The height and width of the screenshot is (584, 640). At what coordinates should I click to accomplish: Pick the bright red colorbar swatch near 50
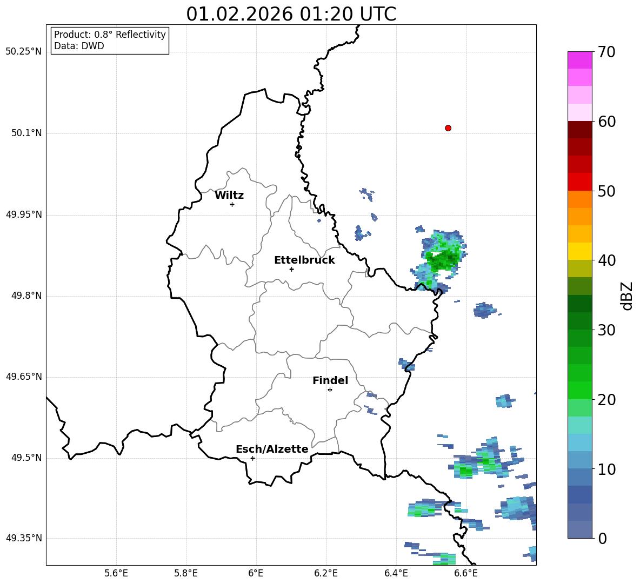[x=579, y=182]
